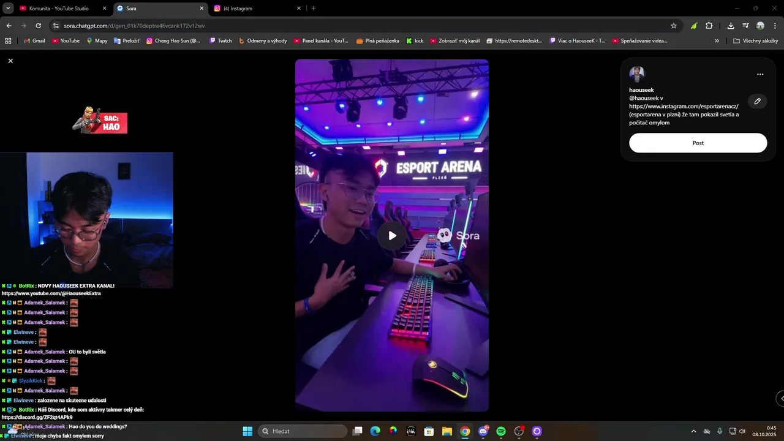Go back to previous page

point(9,26)
